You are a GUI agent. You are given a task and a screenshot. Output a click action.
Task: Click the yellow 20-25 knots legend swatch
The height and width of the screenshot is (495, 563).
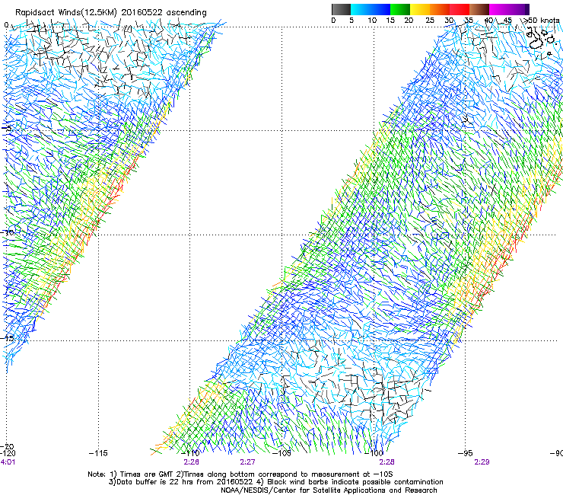click(420, 9)
